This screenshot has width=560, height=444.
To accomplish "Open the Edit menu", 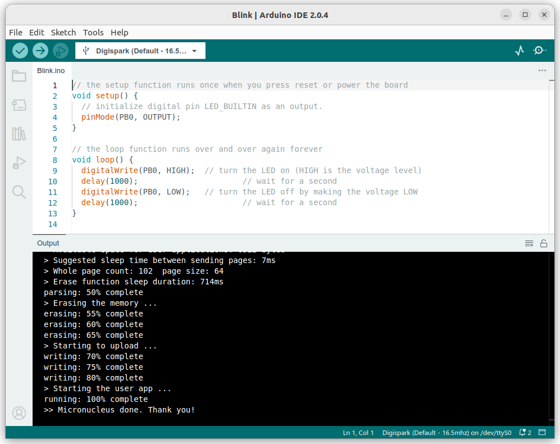I will (37, 33).
